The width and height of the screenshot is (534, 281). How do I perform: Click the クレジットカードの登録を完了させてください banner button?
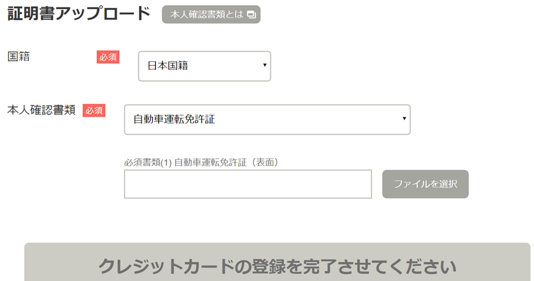point(277,262)
